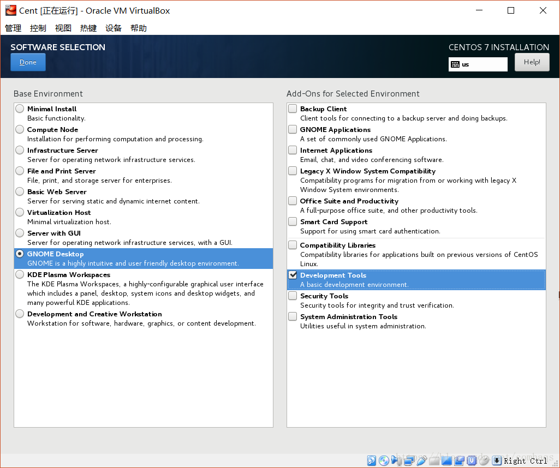The image size is (560, 468).
Task: Click the network adapters status icon
Action: [409, 460]
